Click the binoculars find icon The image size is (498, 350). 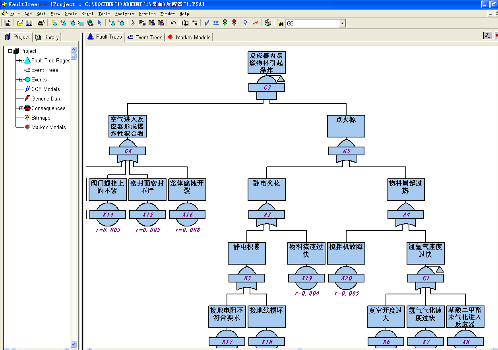(x=280, y=23)
